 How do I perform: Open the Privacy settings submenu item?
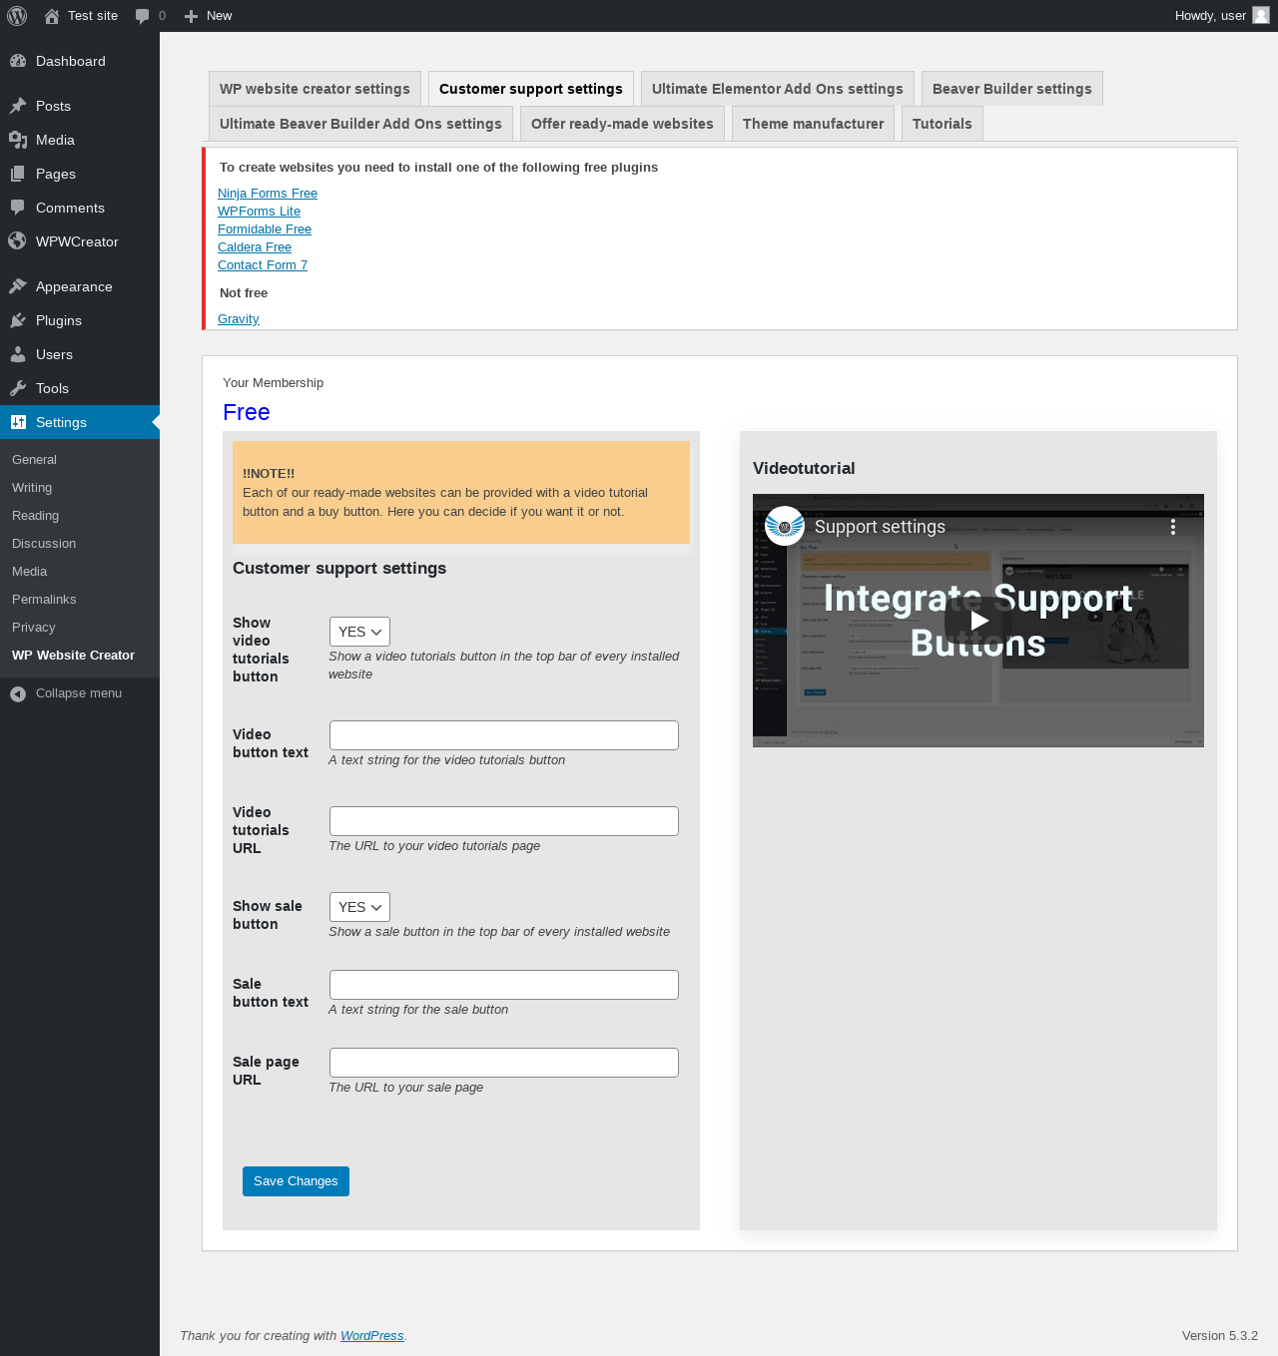coord(80,628)
